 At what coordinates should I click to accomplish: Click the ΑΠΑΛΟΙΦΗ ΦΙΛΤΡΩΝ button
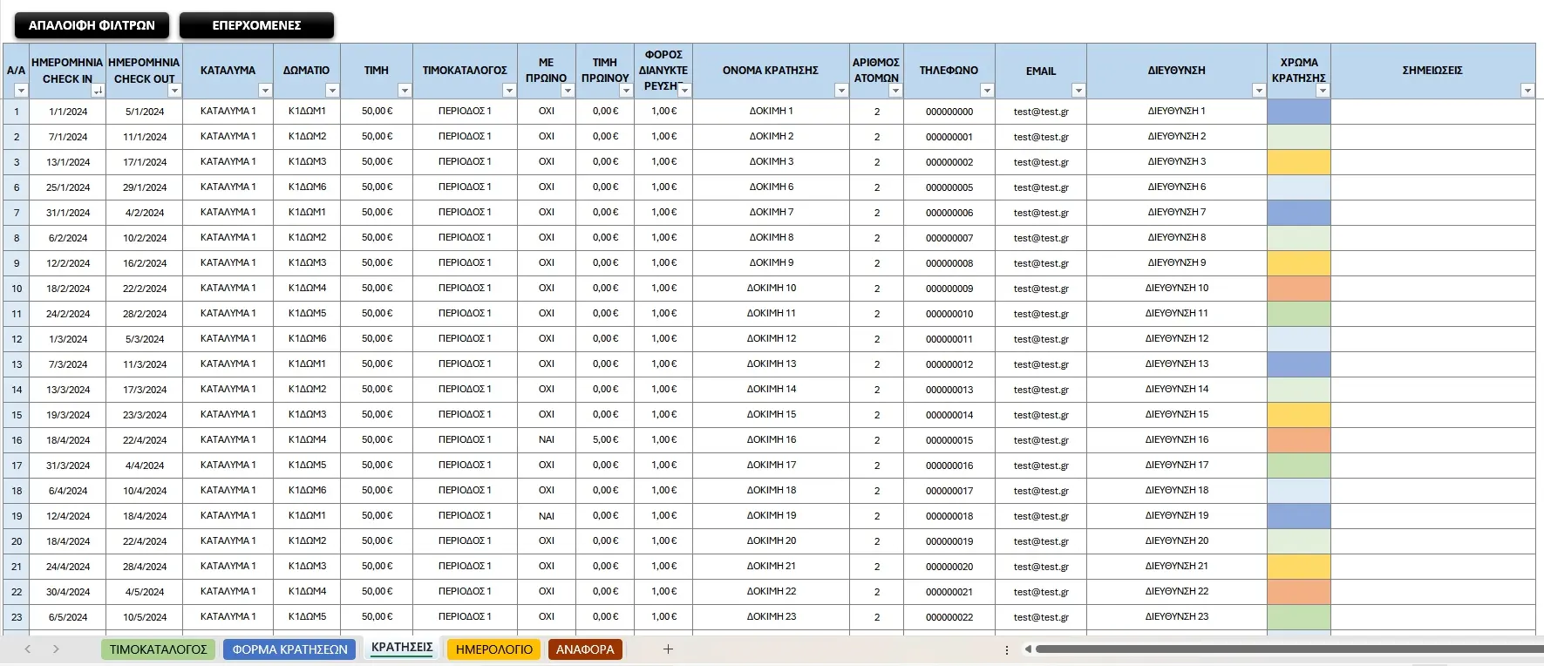click(92, 25)
